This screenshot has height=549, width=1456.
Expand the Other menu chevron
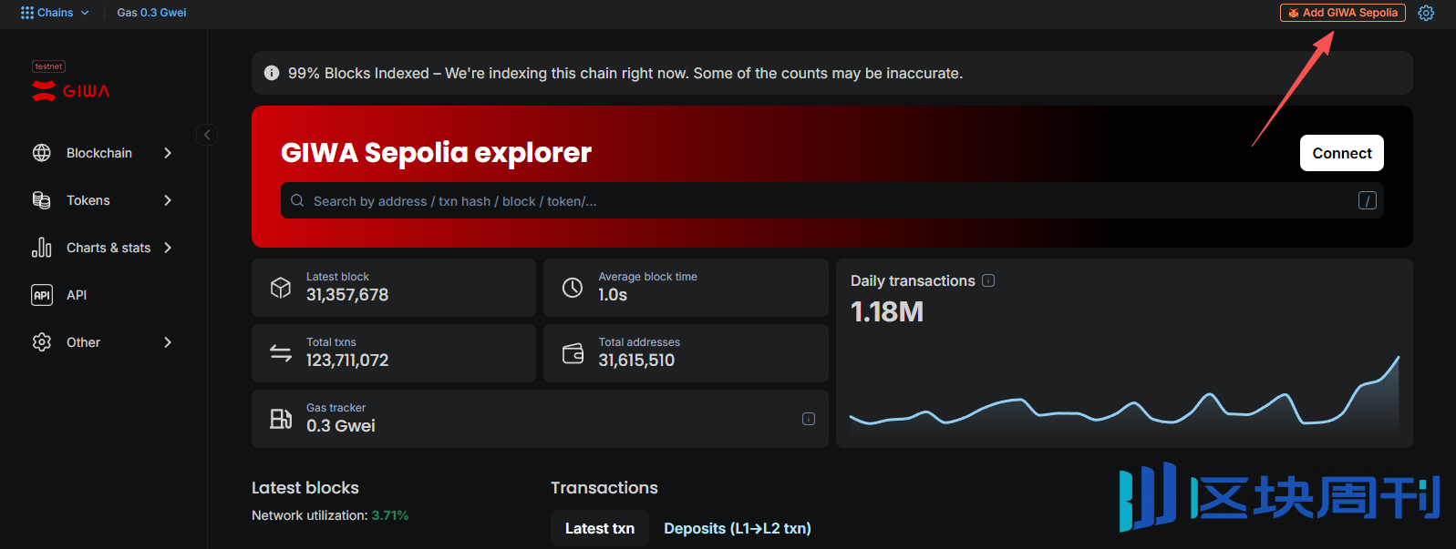click(168, 342)
